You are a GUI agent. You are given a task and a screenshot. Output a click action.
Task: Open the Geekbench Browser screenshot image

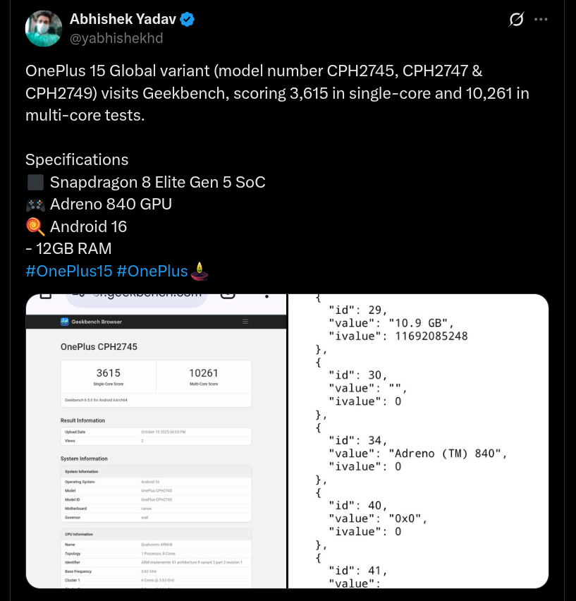click(156, 441)
